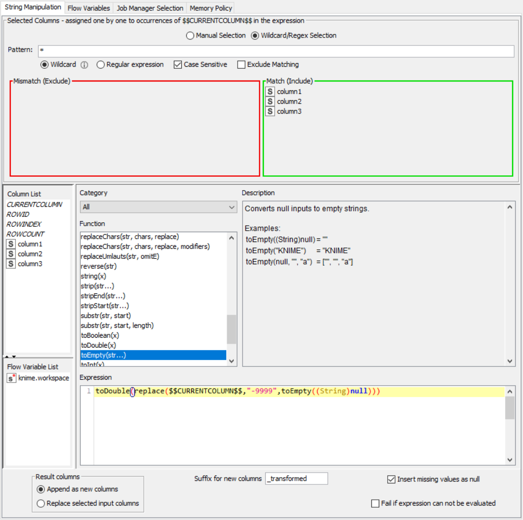Open the Category dropdown

coord(158,207)
